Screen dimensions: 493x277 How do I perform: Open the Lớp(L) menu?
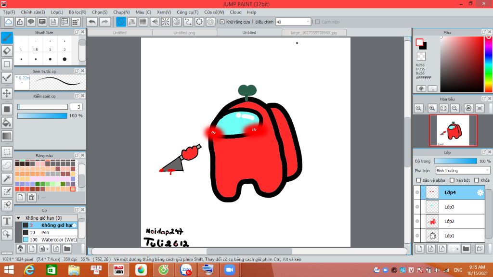coord(57,12)
